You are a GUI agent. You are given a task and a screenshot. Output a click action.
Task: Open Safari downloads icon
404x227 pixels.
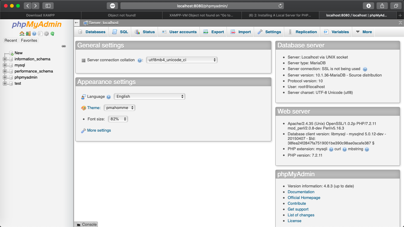[368, 5]
